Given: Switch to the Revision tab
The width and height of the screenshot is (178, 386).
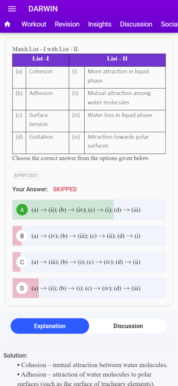Looking at the screenshot, I should coord(67,24).
